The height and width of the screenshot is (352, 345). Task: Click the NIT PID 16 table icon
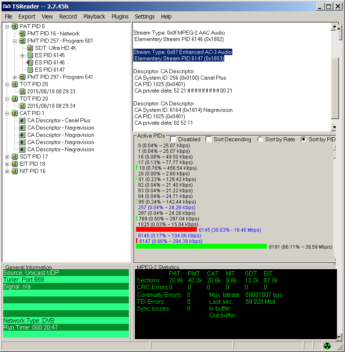14,171
